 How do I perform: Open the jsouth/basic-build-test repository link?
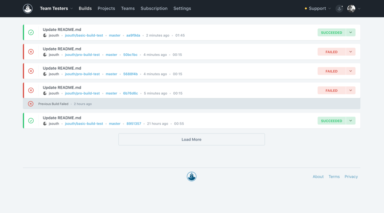coord(84,35)
